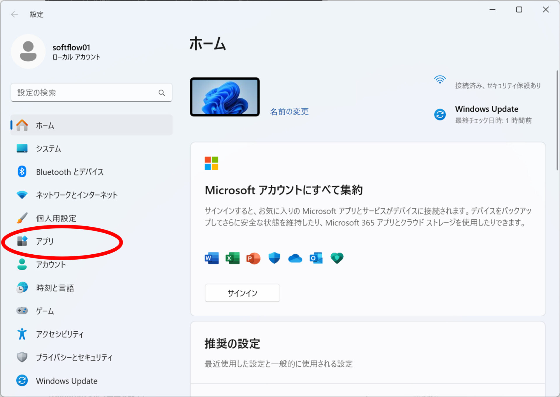Click the アクセシビリティ figure icon
The width and height of the screenshot is (560, 397).
tap(22, 334)
